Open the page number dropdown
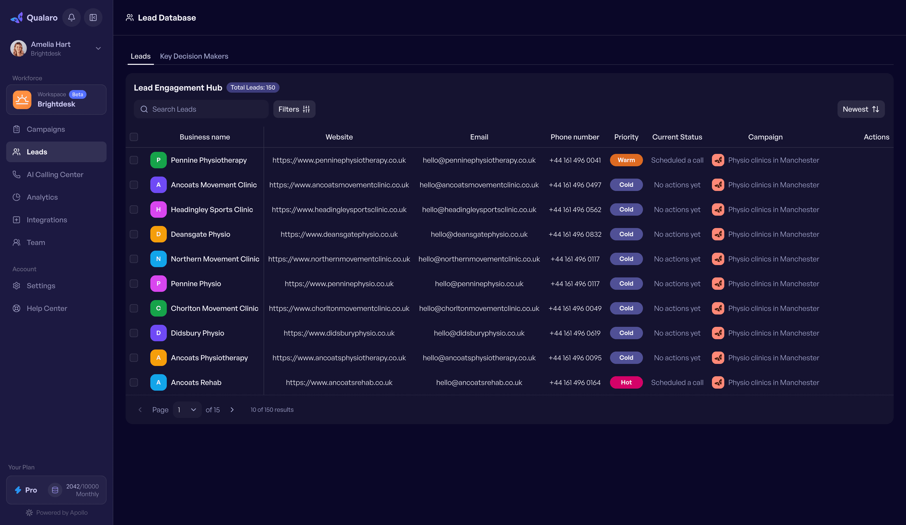906x525 pixels. point(187,409)
